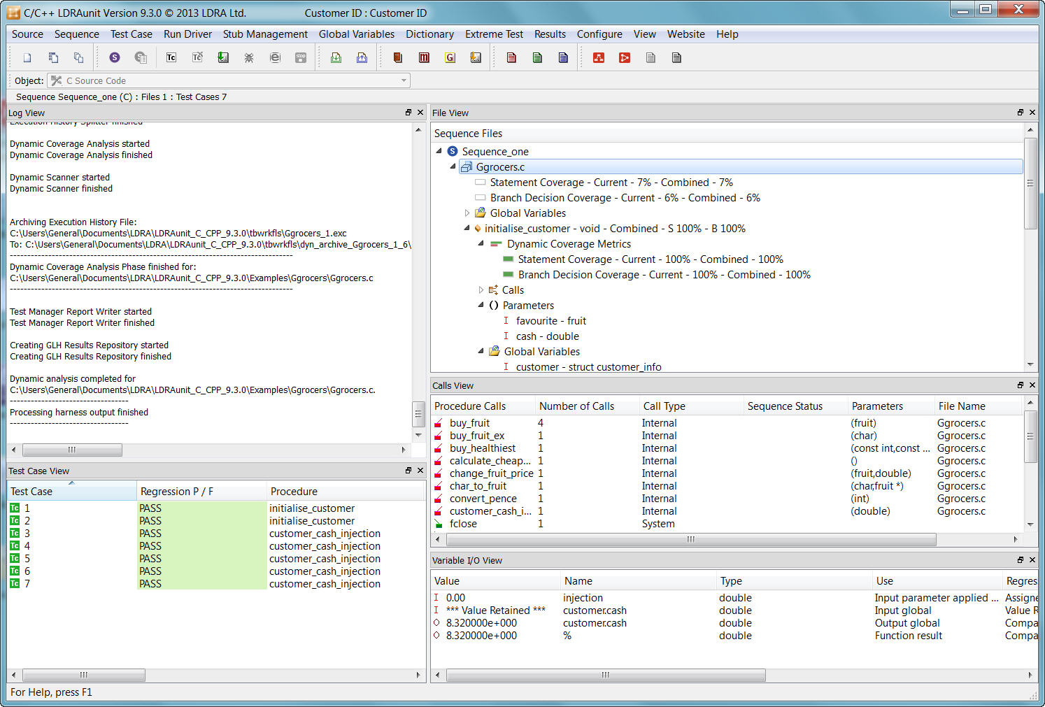This screenshot has height=707, width=1045.
Task: Click the Tc test case toolbar icon
Action: tap(171, 57)
